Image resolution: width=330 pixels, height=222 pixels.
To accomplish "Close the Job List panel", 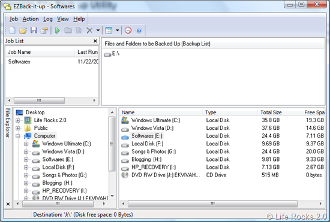I will [95, 41].
